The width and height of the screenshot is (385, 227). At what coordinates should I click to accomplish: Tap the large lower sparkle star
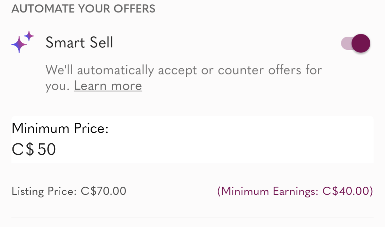coord(19,44)
